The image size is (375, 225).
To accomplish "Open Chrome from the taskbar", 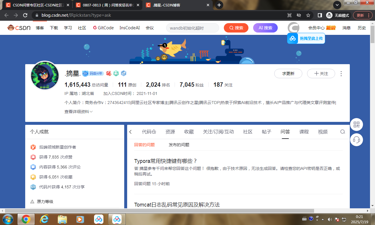I will tap(26, 219).
